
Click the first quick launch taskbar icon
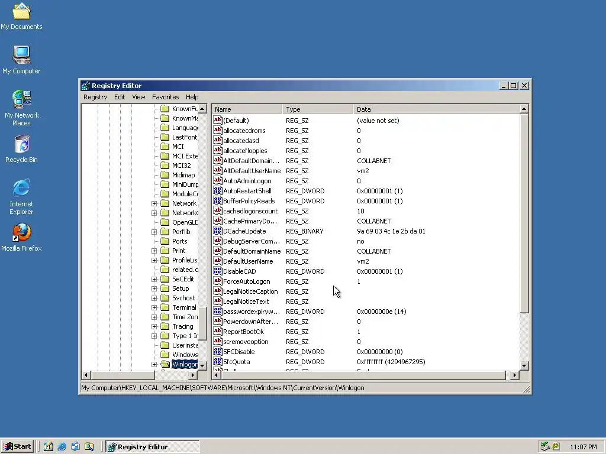point(49,447)
